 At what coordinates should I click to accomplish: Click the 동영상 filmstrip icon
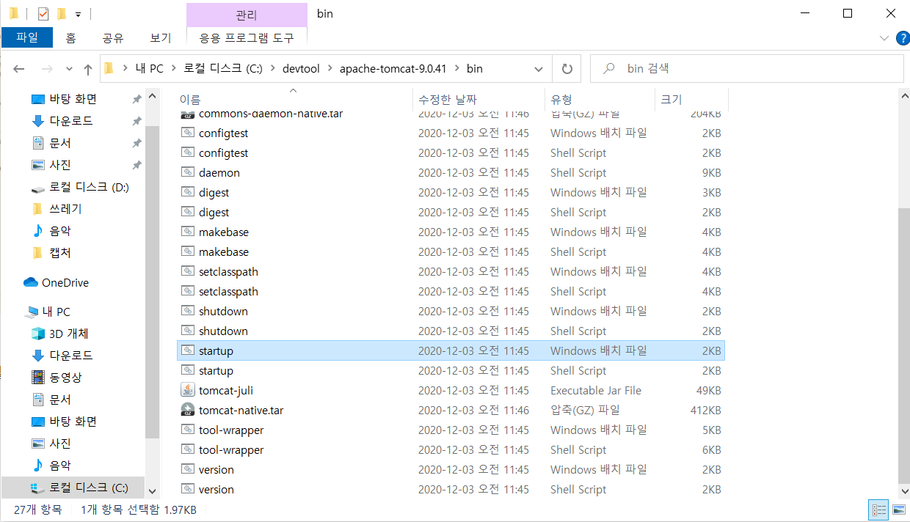coord(38,378)
